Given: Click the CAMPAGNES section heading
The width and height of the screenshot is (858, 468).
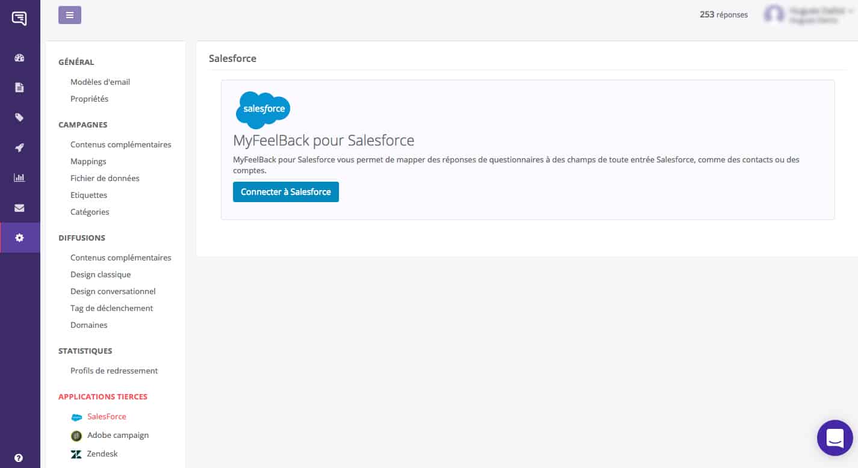Looking at the screenshot, I should point(83,125).
